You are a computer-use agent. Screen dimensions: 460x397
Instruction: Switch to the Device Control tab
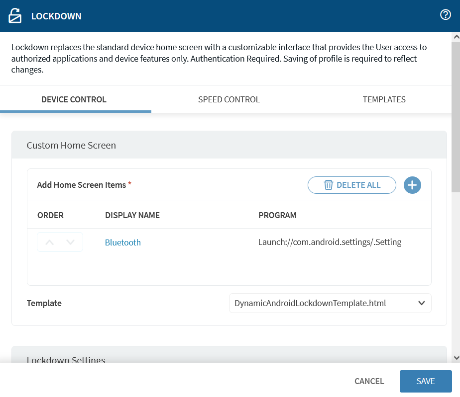[74, 99]
